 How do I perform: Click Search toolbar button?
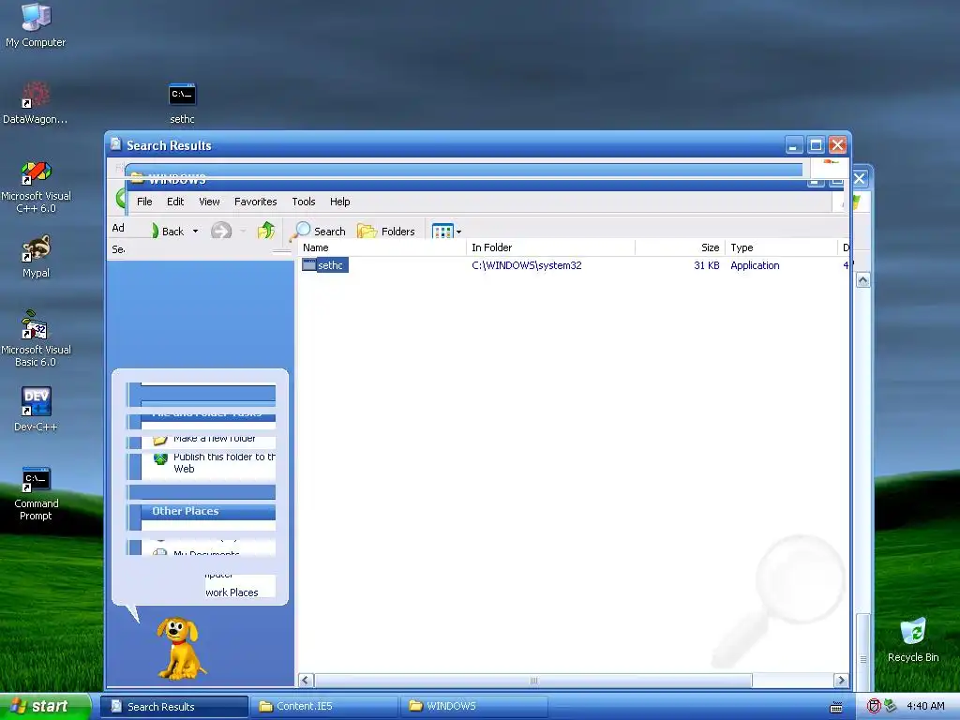(320, 231)
